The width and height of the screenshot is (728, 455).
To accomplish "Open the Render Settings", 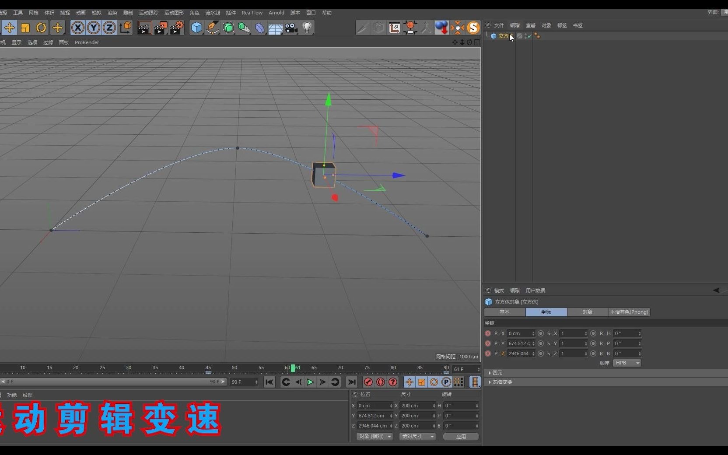I will (176, 28).
